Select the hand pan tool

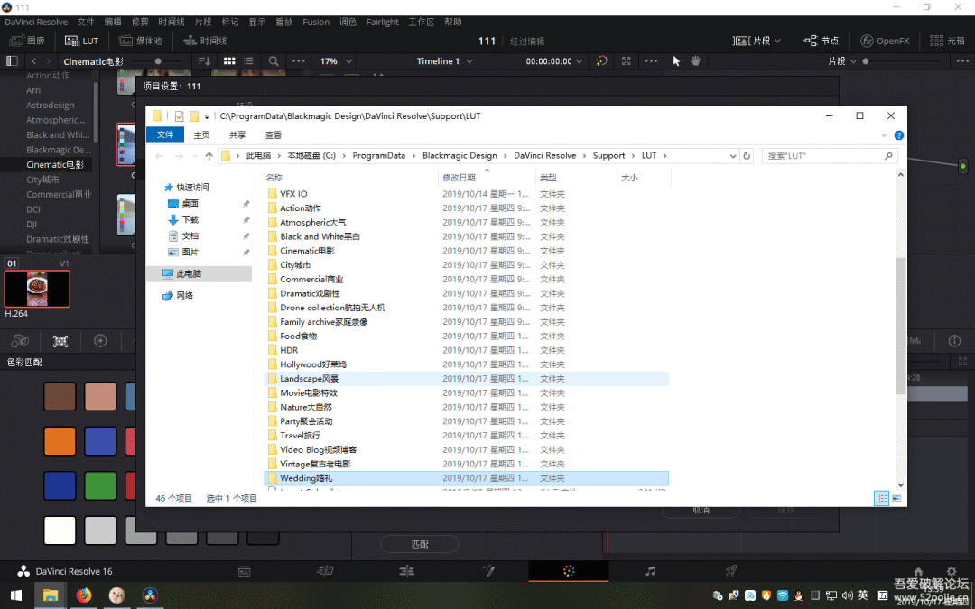click(x=695, y=61)
